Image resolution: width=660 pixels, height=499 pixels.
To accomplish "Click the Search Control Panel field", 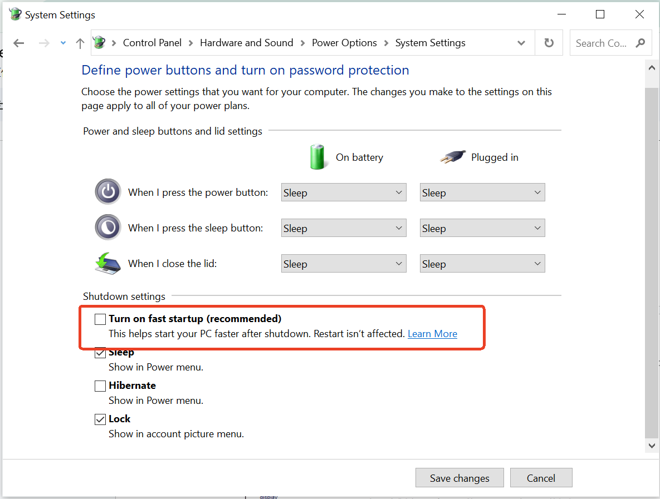I will coord(610,43).
